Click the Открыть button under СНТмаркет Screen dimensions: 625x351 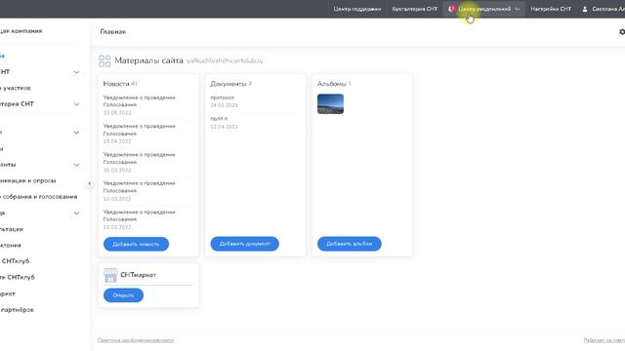123,295
